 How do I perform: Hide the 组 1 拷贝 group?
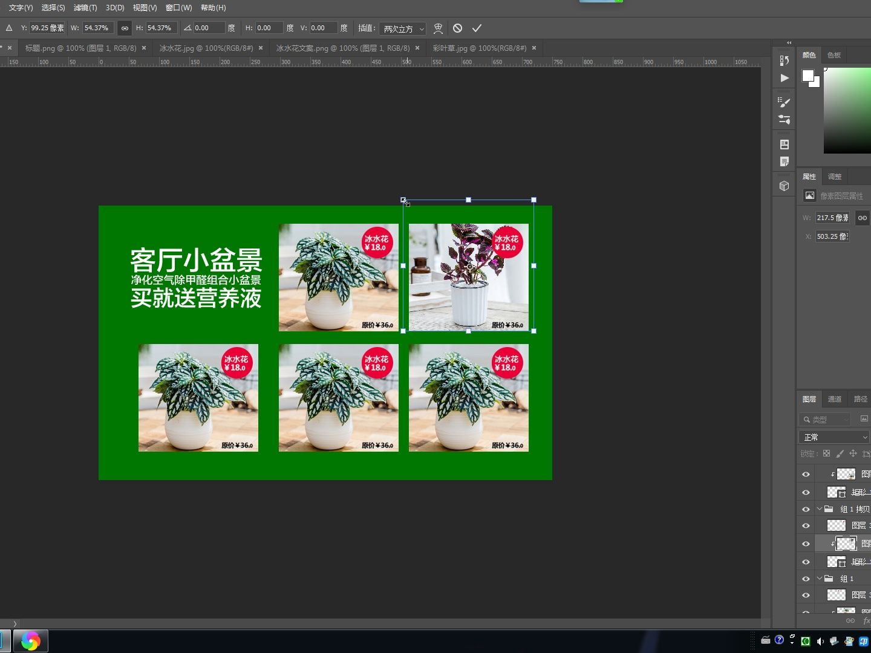click(x=806, y=509)
